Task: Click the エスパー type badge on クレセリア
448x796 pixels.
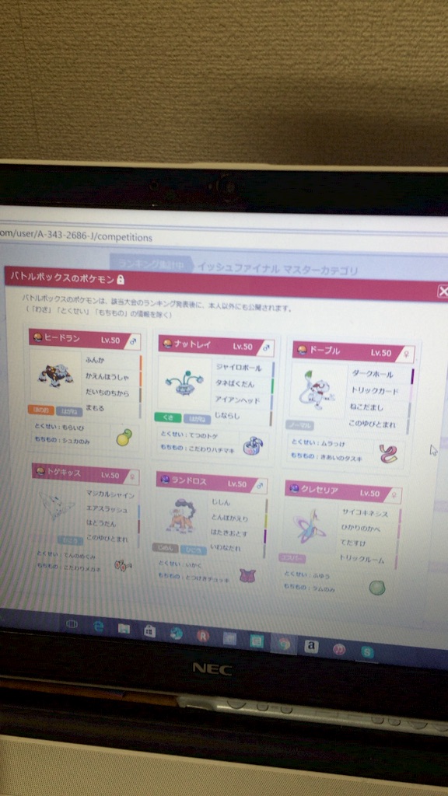Action: 292,558
